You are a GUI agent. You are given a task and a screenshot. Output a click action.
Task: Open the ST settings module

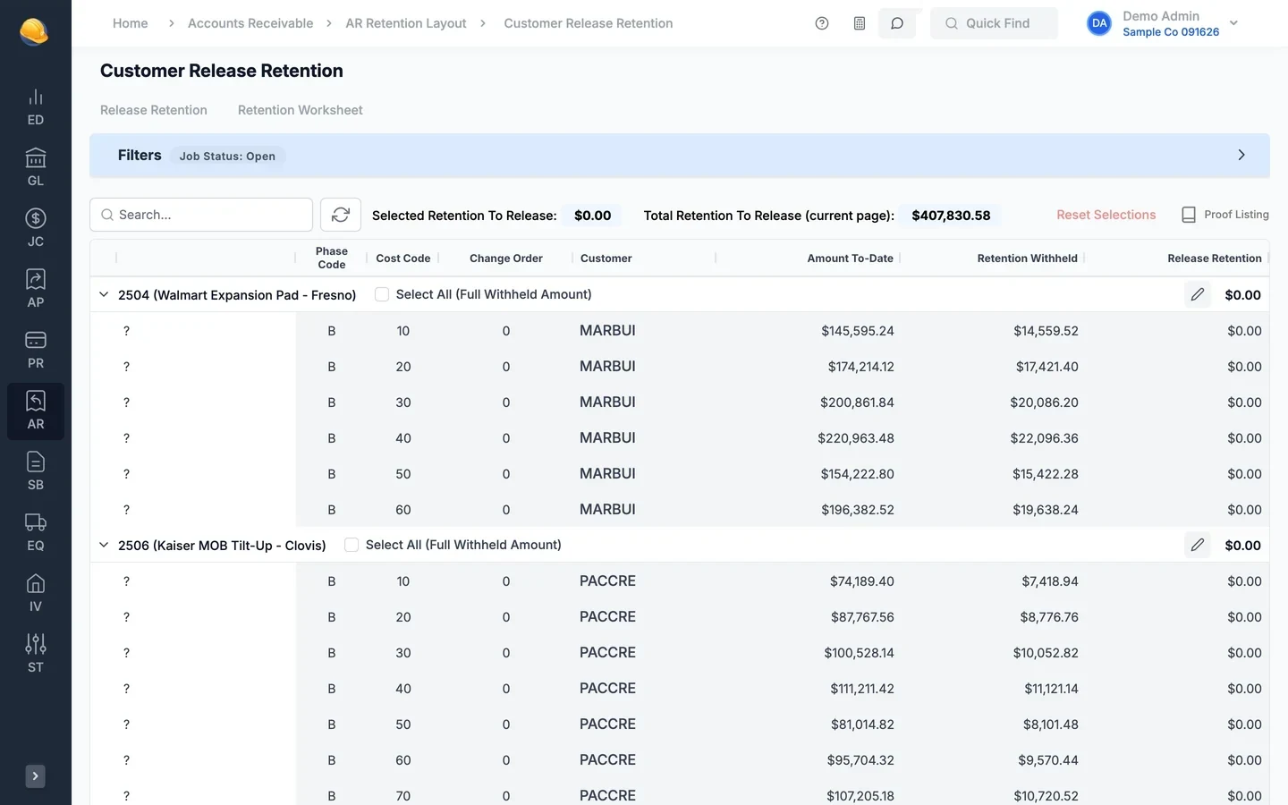pos(36,655)
